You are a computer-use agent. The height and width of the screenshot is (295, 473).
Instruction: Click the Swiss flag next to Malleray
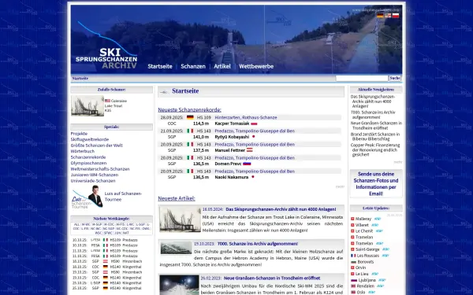pyautogui.click(x=352, y=219)
